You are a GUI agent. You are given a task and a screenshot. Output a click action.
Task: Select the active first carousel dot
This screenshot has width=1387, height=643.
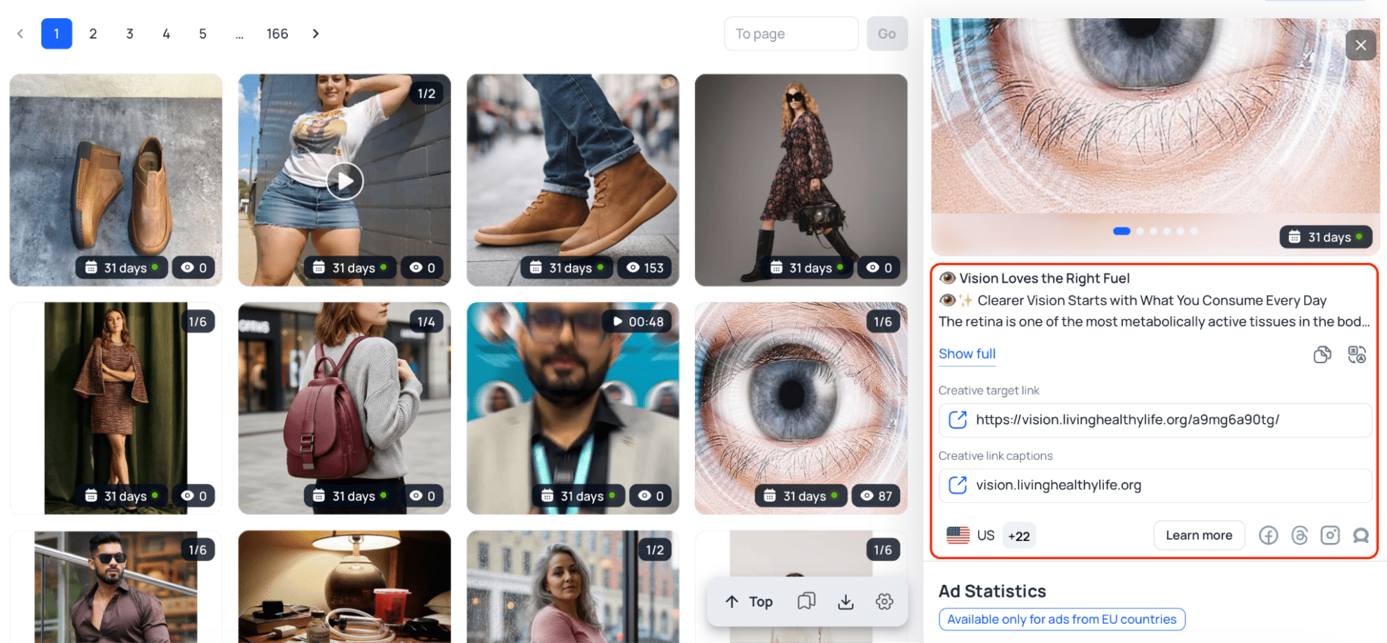[1122, 231]
